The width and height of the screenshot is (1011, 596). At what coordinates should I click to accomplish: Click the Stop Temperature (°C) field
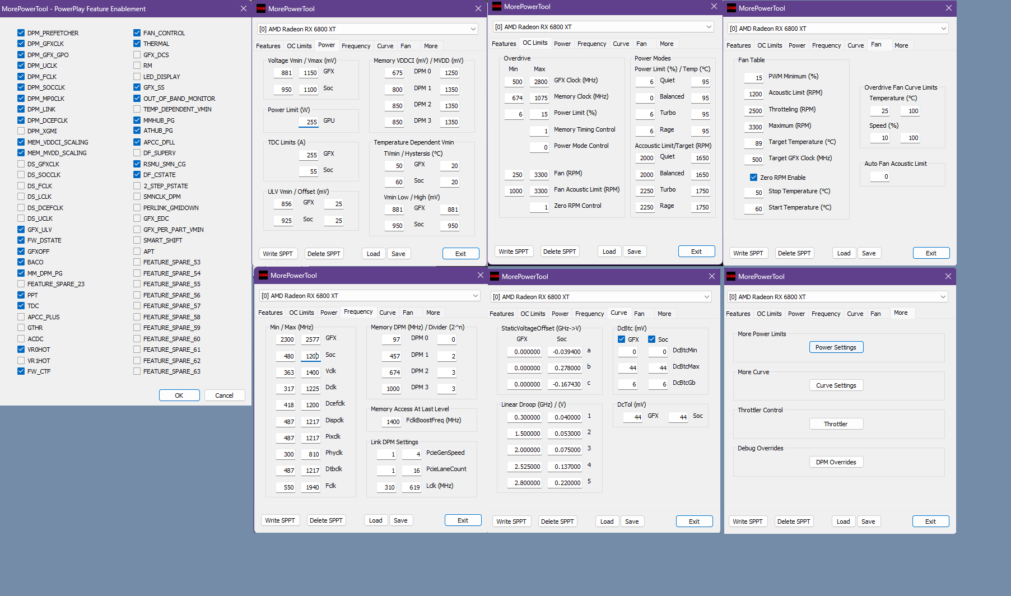tap(754, 192)
